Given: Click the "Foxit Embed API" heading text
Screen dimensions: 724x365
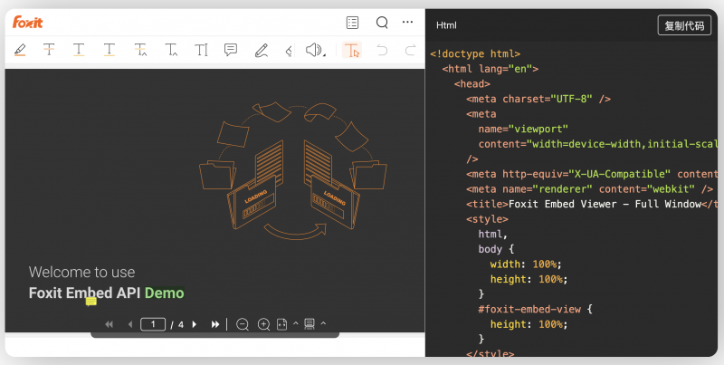Looking at the screenshot, I should [x=84, y=293].
